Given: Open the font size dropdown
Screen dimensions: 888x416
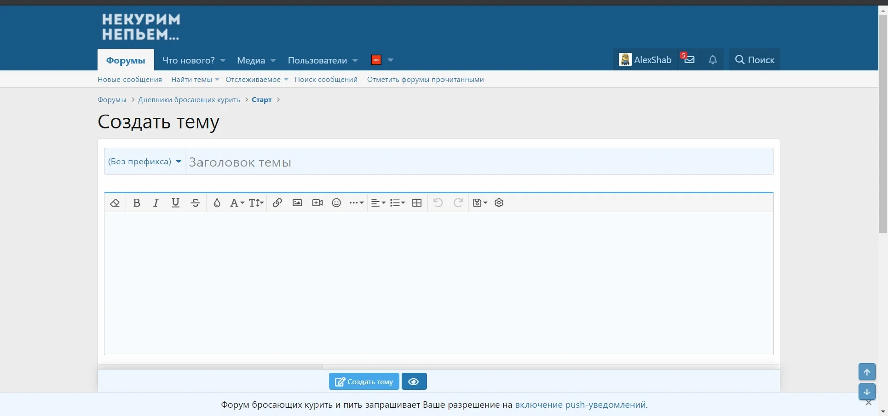Looking at the screenshot, I should [x=256, y=203].
